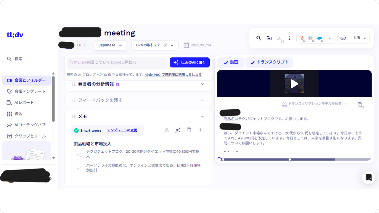Collapse the メモ section
Image resolution: width=379 pixels, height=213 pixels.
click(x=203, y=117)
